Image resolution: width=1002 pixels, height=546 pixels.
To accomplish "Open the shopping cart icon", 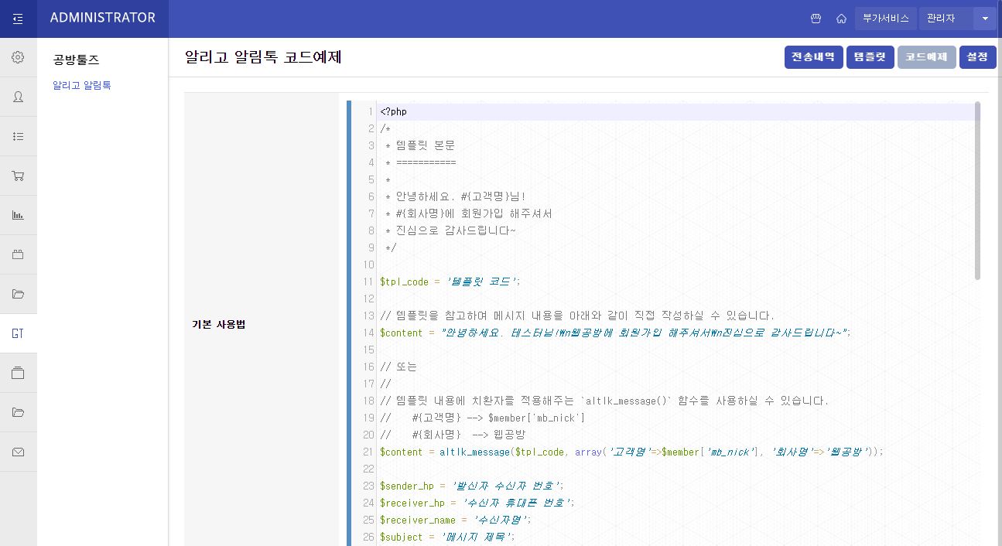I will pyautogui.click(x=18, y=175).
